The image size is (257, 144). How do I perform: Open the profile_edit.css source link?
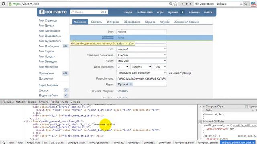point(245,125)
